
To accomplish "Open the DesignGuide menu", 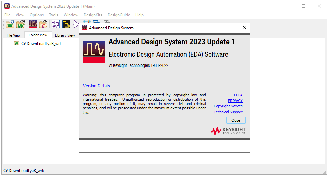I will 119,15.
